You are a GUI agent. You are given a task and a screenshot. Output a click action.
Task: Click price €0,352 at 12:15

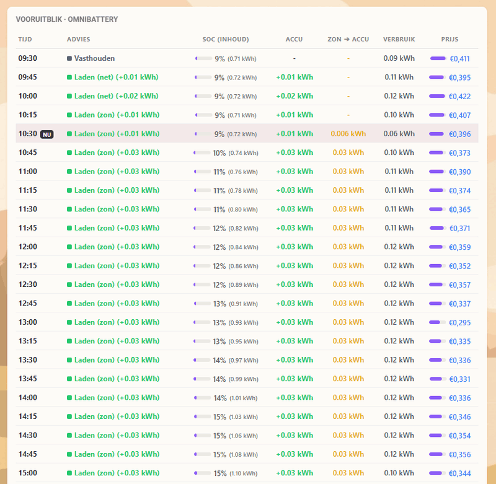point(460,266)
